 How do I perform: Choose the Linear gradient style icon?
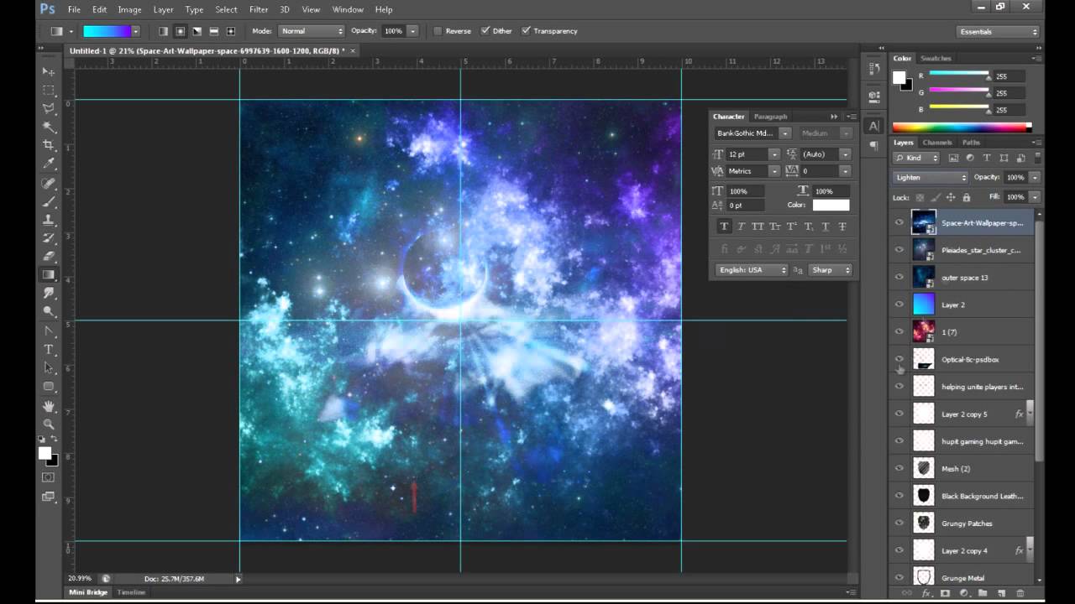(x=164, y=31)
